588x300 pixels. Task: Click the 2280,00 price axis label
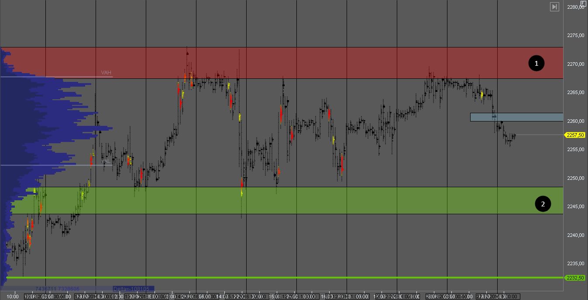click(x=575, y=7)
